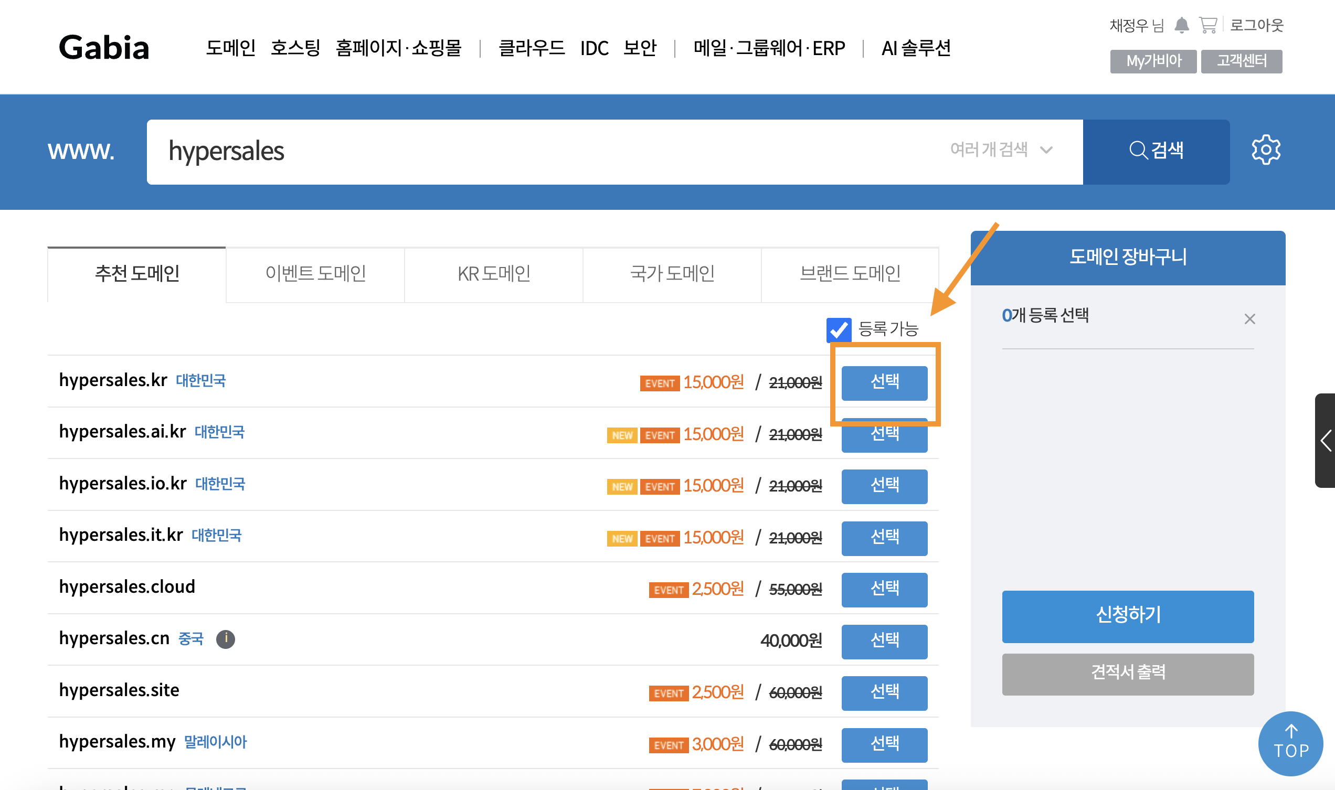Expand the collapsed right side panel arrow
This screenshot has width=1335, height=790.
tap(1326, 440)
